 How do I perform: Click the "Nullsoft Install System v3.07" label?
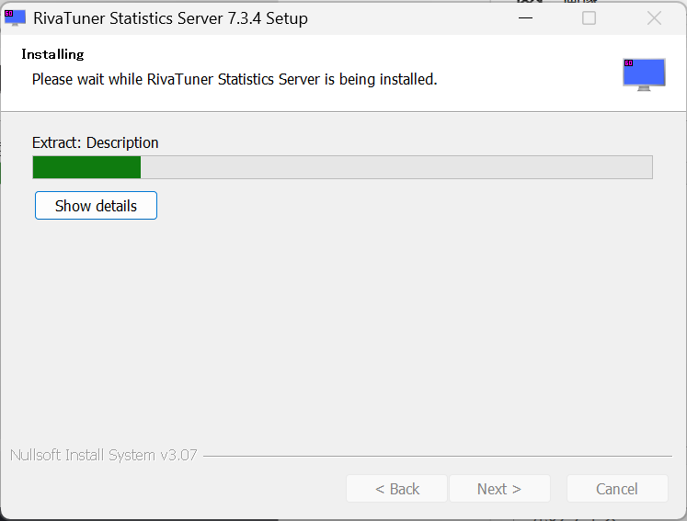point(103,455)
